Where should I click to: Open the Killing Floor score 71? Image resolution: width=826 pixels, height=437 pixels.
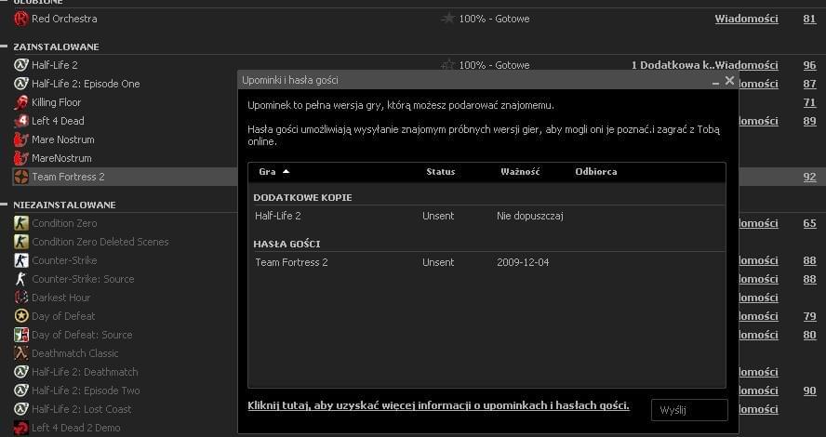point(809,102)
